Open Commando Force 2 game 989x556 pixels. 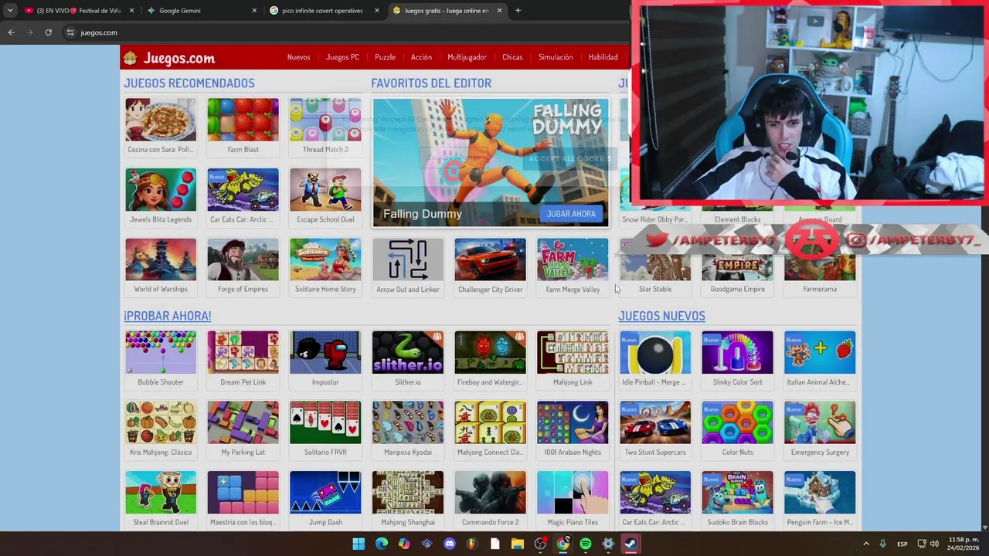click(x=490, y=499)
